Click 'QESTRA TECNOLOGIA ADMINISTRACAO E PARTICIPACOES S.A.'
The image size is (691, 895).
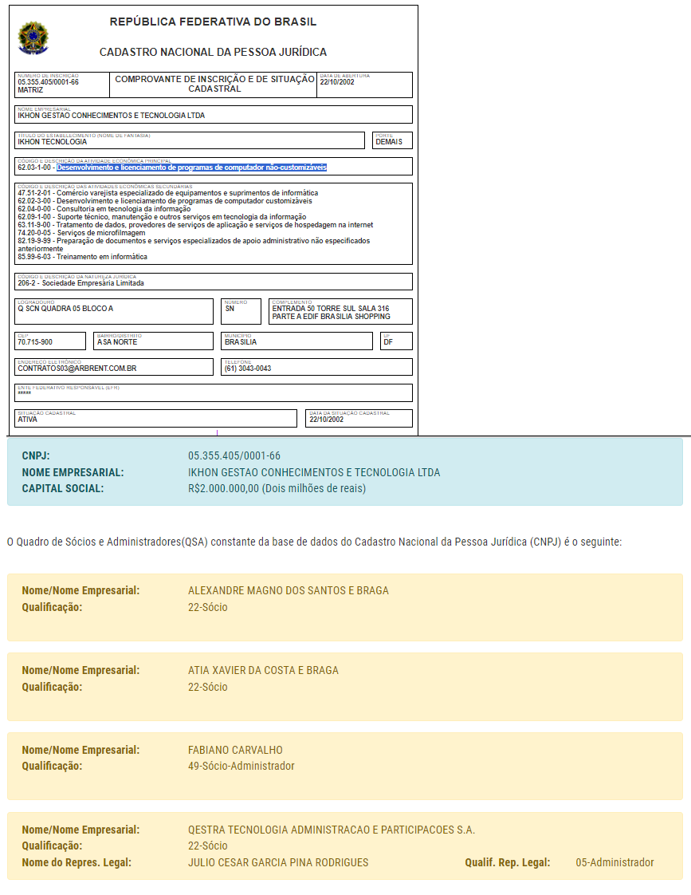[x=332, y=830]
